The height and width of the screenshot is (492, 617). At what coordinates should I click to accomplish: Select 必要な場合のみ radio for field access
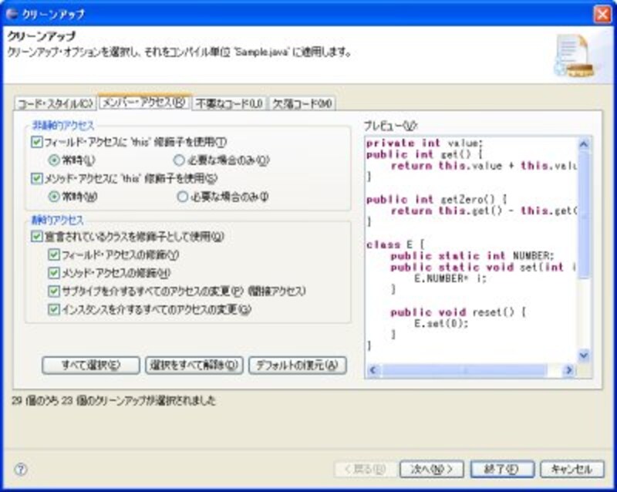[180, 160]
